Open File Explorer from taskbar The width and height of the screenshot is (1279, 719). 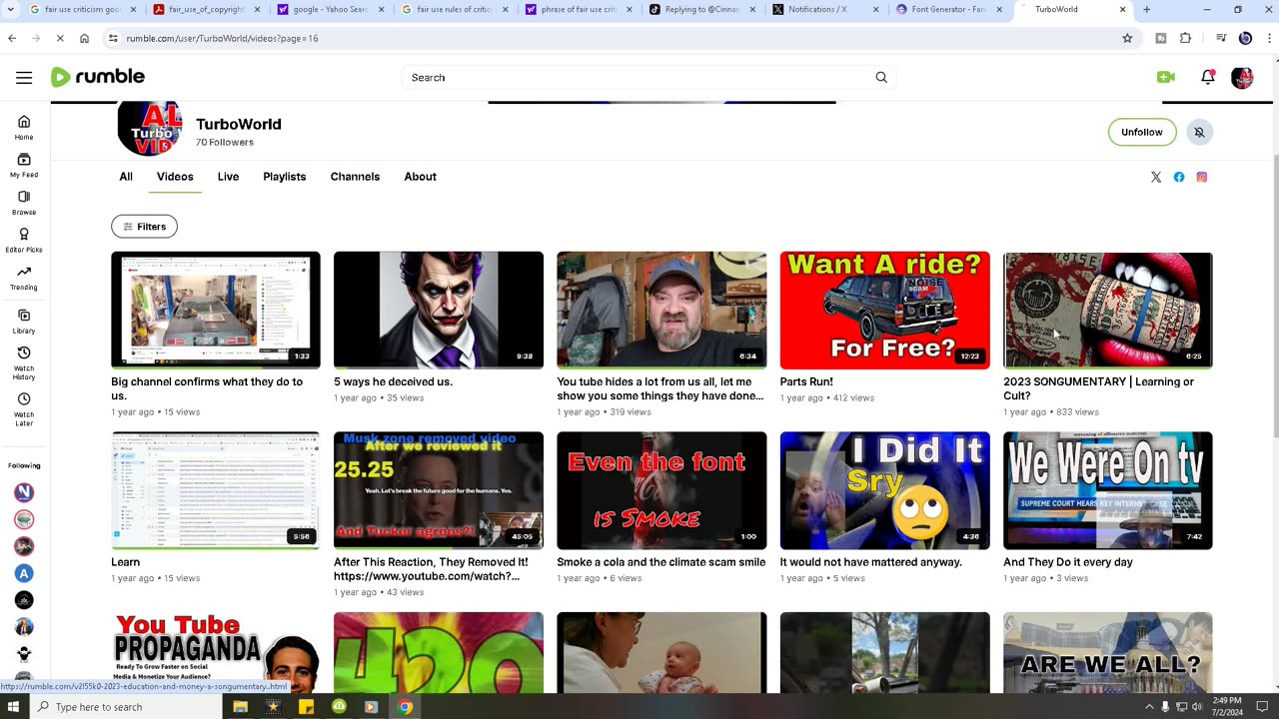coord(240,707)
